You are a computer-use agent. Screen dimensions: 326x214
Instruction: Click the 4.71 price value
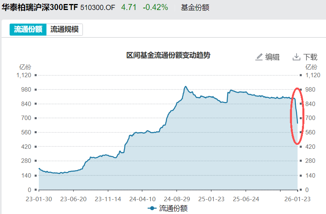[x=129, y=8]
